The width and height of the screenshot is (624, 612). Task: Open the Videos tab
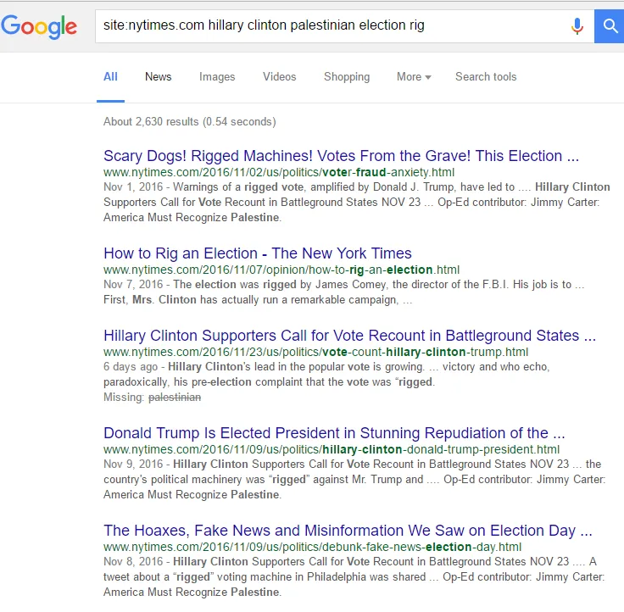pyautogui.click(x=280, y=77)
